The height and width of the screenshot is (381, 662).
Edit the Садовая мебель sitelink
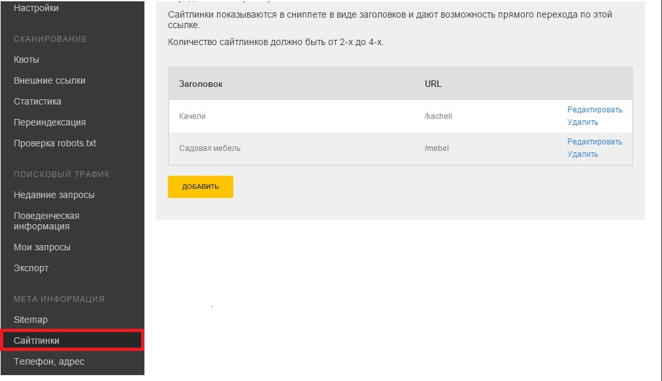595,142
